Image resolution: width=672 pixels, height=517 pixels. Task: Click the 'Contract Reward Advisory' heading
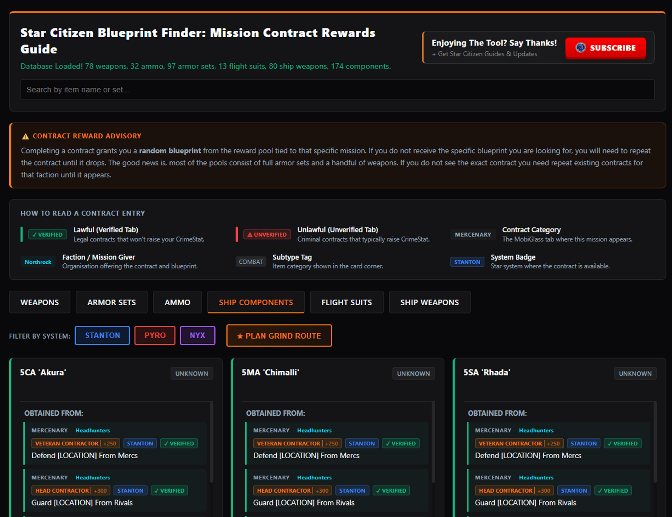(87, 136)
